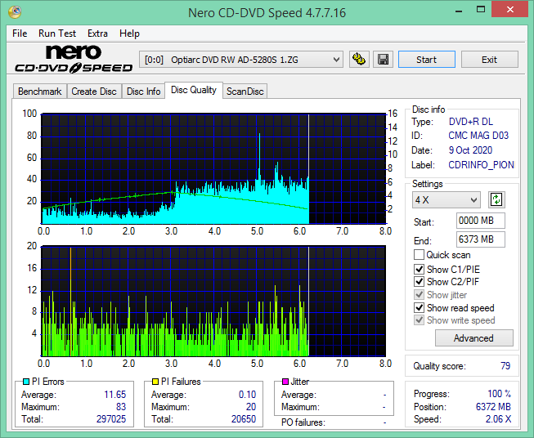Click the save floppy disk icon

pos(384,60)
